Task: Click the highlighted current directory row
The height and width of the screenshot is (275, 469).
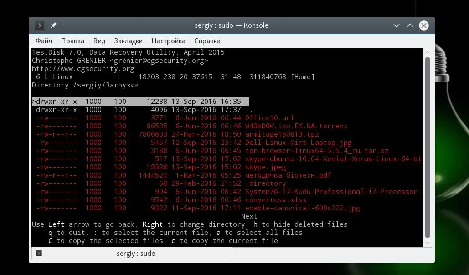Action: 140,102
